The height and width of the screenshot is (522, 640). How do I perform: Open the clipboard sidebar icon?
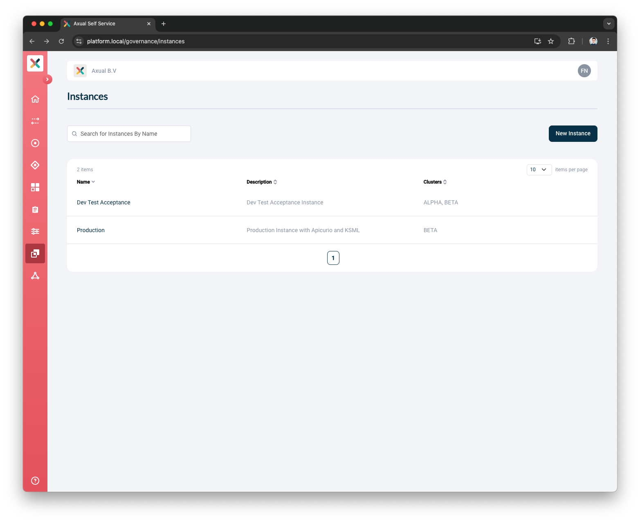(35, 209)
